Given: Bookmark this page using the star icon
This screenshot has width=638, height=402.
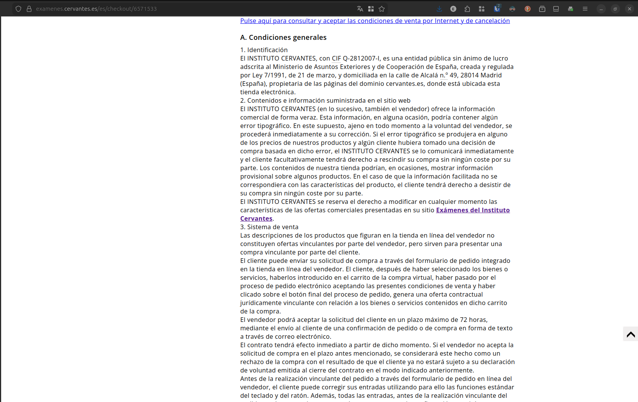Looking at the screenshot, I should 382,8.
